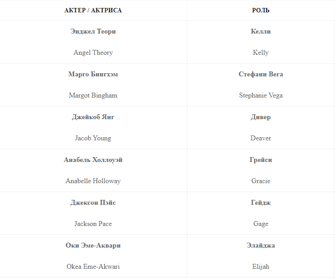Click the role name Kelly
The image size is (335, 278).
[261, 53]
